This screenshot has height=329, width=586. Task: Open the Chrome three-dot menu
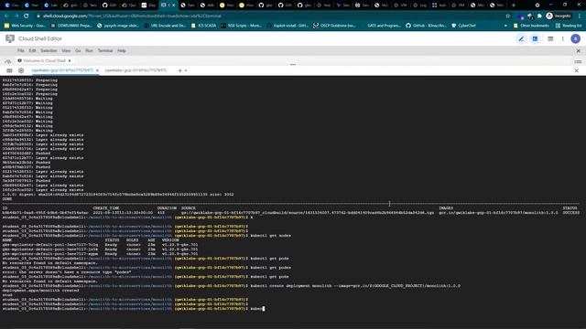tap(580, 16)
